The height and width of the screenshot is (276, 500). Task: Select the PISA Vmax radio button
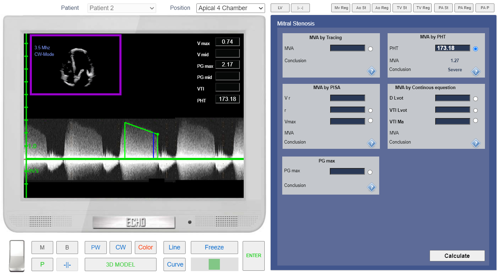(370, 121)
